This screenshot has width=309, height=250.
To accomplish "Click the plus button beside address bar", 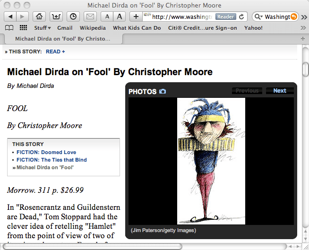I will (x=136, y=17).
